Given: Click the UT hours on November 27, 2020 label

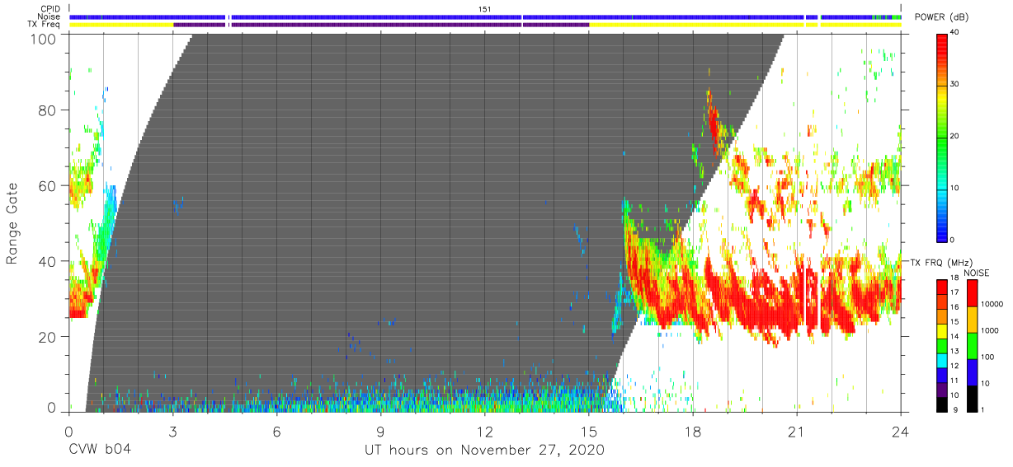Looking at the screenshot, I should coord(485,450).
